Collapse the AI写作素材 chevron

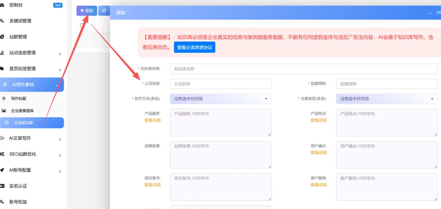[57, 85]
